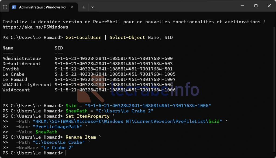
Task: Click the administrator shield icon
Action: 5,7
